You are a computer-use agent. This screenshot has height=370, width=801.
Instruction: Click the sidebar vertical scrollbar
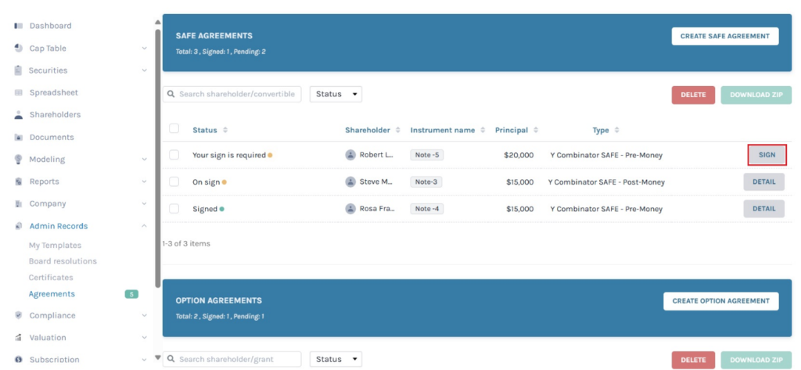pos(158,156)
